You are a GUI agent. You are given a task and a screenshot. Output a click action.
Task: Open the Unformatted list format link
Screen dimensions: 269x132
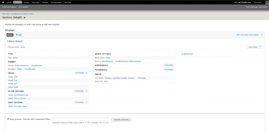(22, 65)
